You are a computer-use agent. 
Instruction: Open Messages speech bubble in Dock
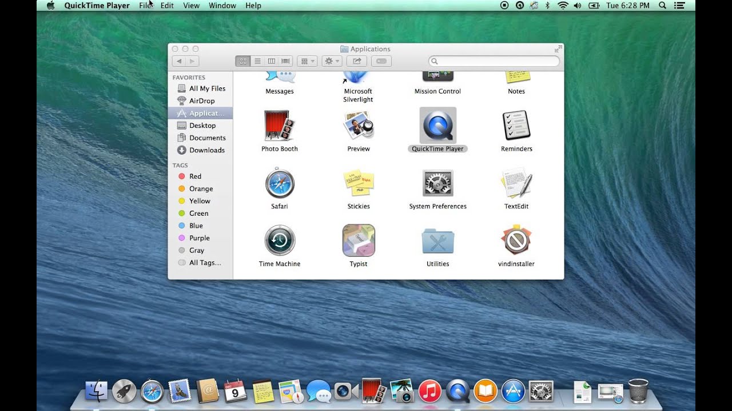tap(319, 392)
